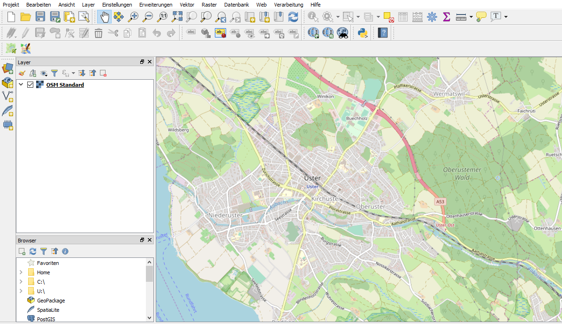
Task: Toggle editing with the pencil icon
Action: [26, 33]
